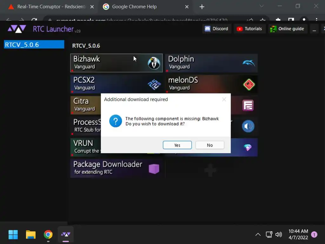Close the Additional download required dialog
This screenshot has height=244, width=325.
(x=224, y=99)
